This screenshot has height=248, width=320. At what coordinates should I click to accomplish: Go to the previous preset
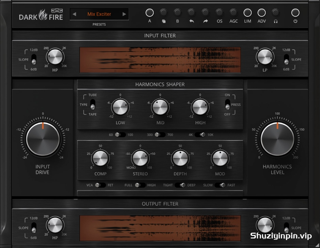click(x=74, y=14)
